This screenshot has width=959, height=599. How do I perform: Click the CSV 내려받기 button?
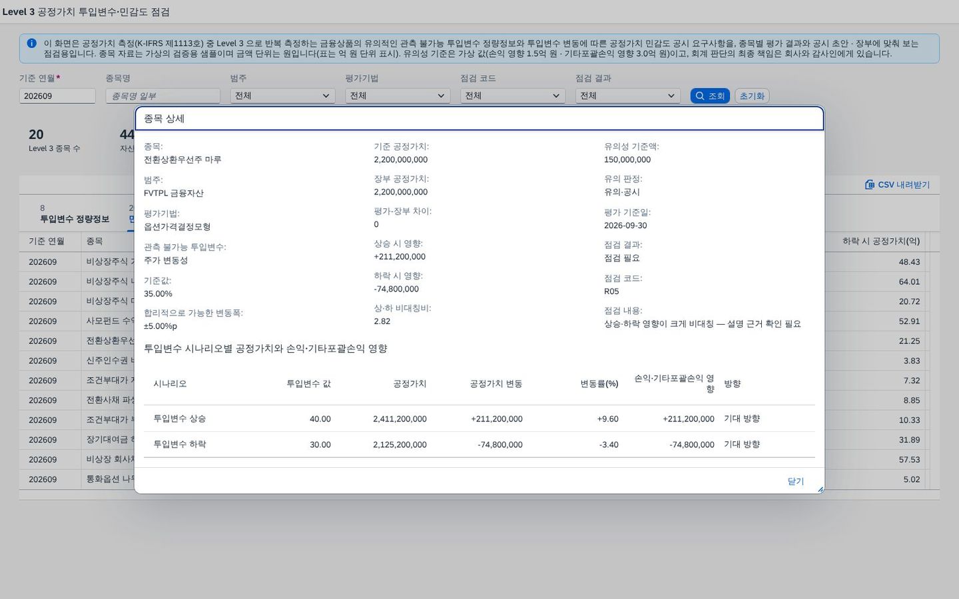(x=897, y=184)
